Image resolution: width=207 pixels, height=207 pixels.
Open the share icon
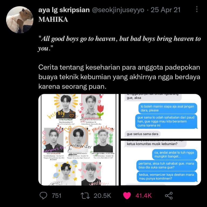[169, 195]
